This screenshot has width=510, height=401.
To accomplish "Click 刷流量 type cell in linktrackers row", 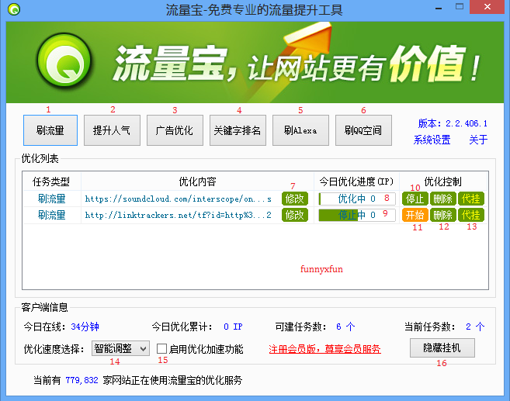I will (x=52, y=215).
